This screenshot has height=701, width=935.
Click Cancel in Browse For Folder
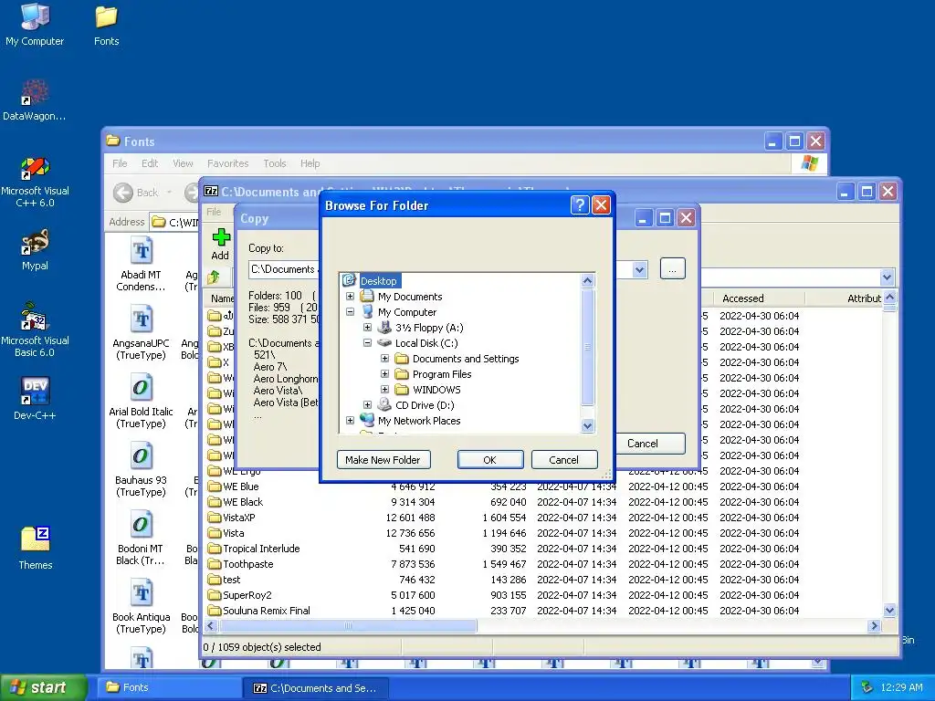[564, 460]
